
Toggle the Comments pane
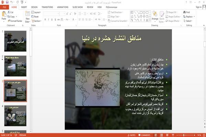pos(144,135)
